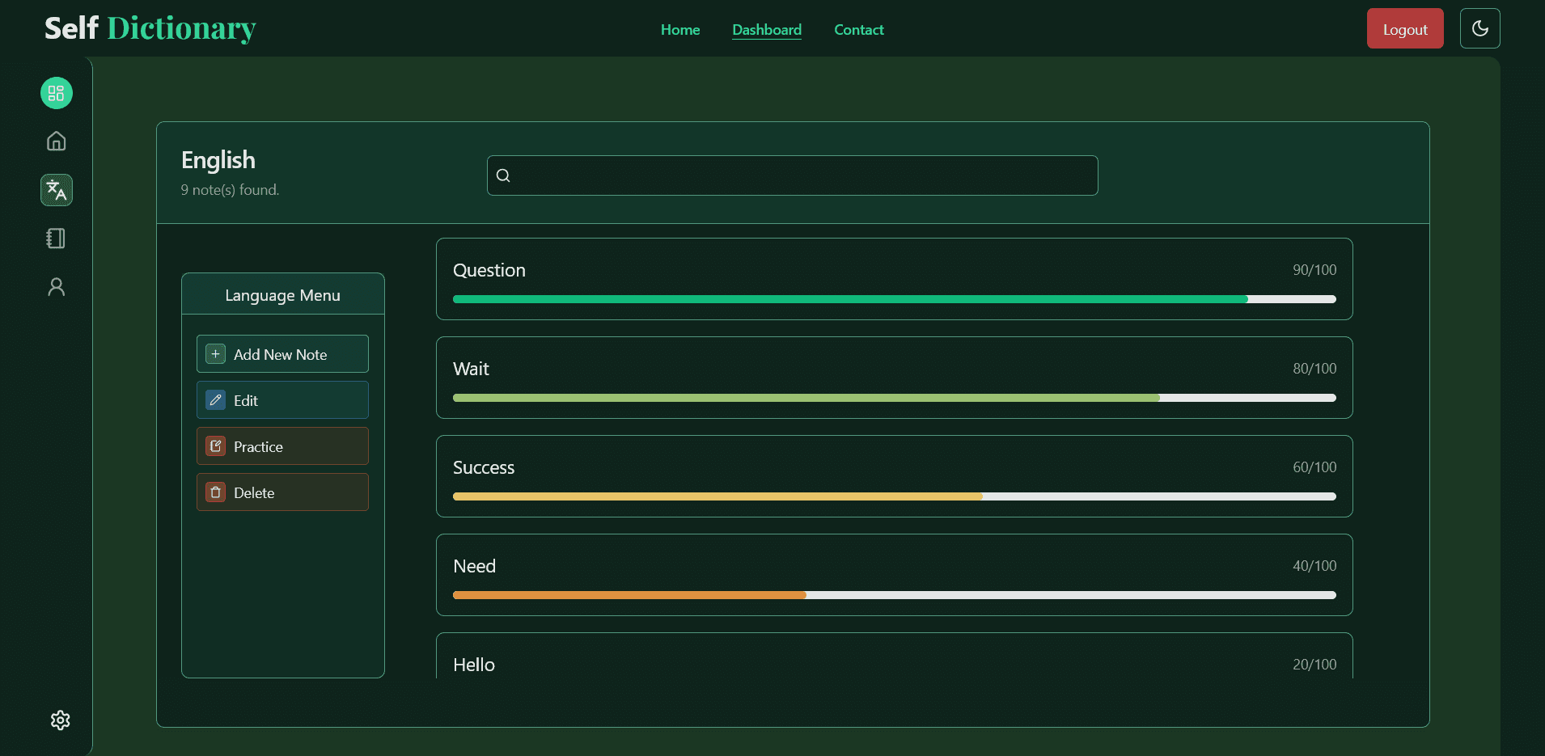Navigate to Home in top menu

tap(680, 30)
